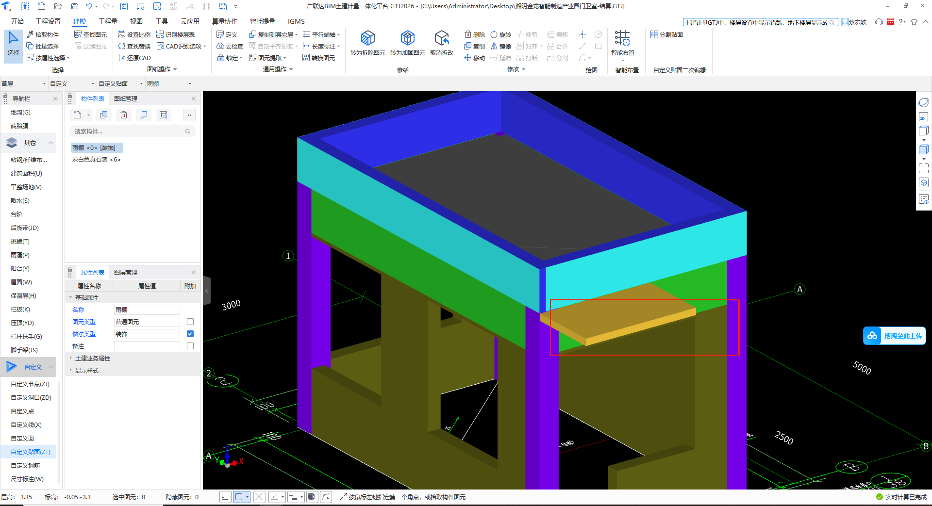Click 定义 define tool
The height and width of the screenshot is (506, 932).
click(227, 34)
